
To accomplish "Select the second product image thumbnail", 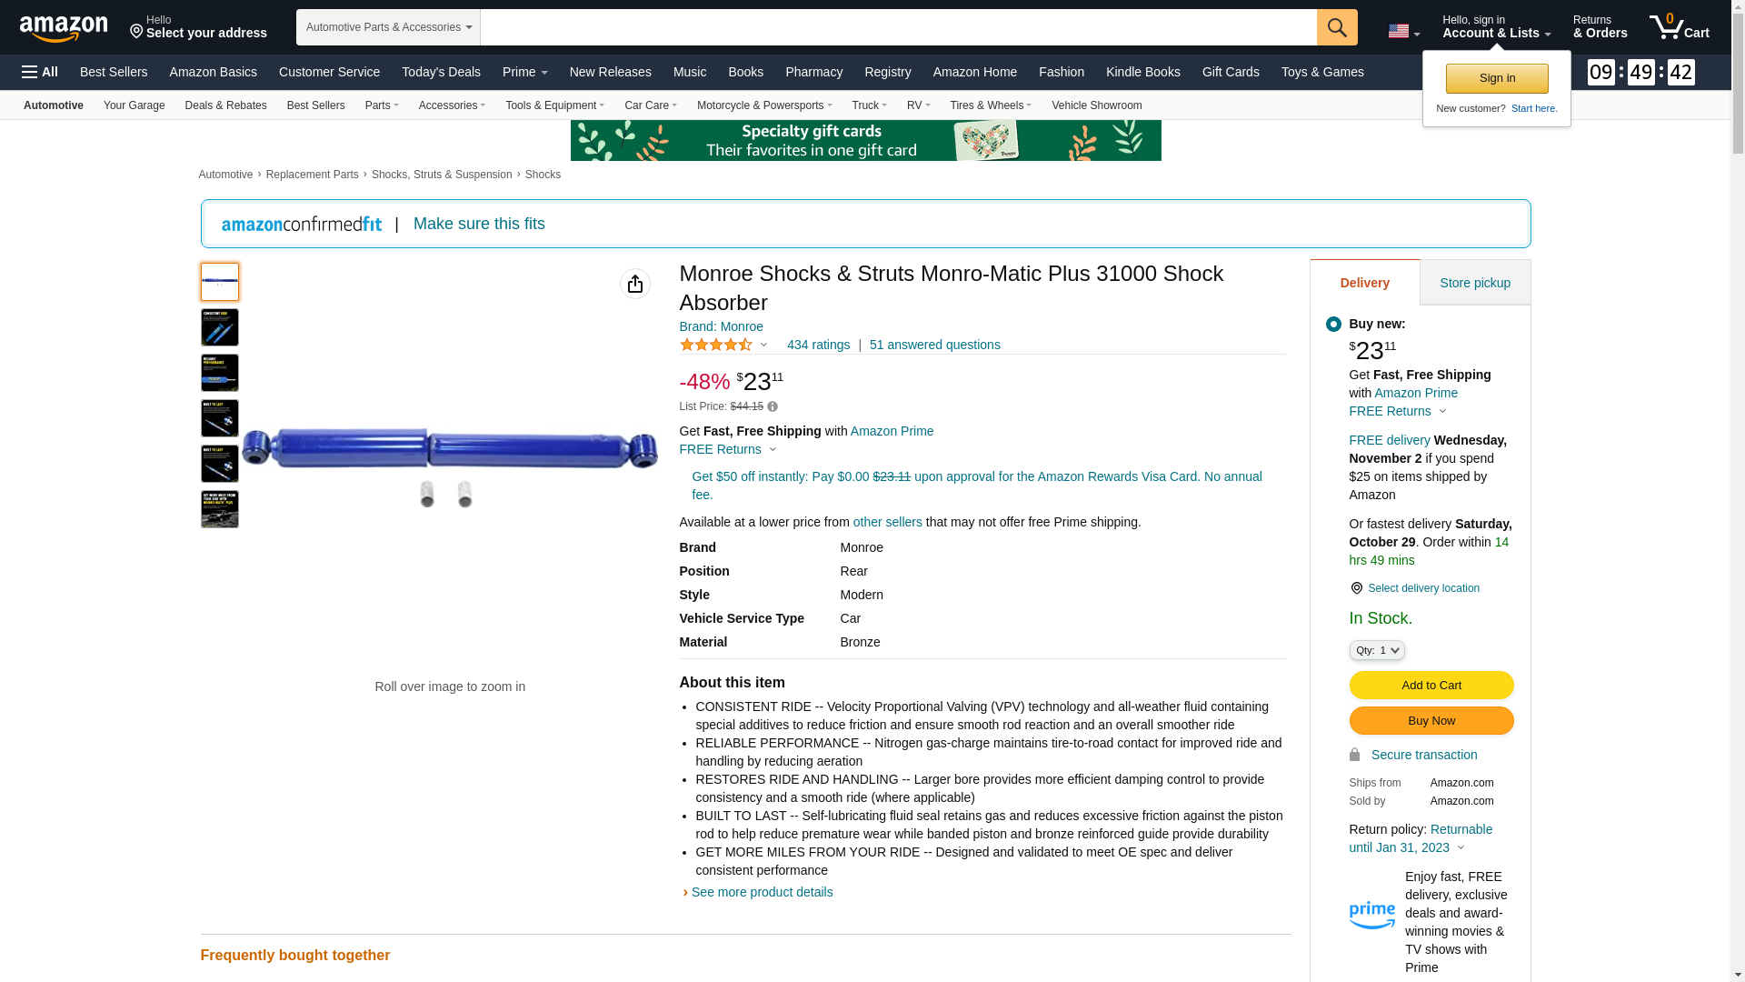I will (x=220, y=327).
